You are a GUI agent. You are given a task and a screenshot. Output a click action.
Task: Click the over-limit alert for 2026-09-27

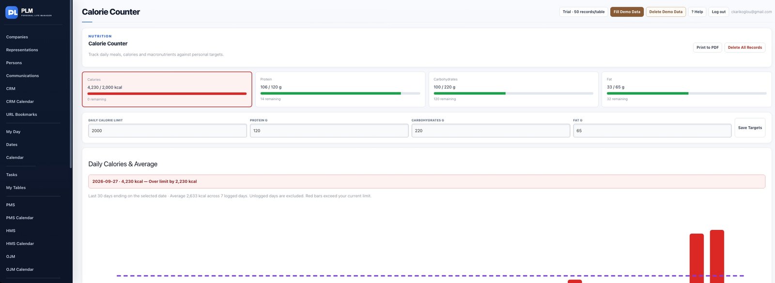[427, 181]
